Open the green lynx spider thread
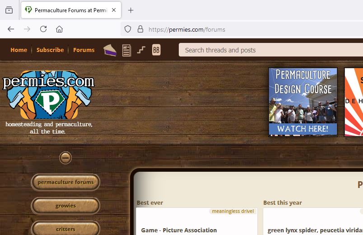 [x=315, y=230]
